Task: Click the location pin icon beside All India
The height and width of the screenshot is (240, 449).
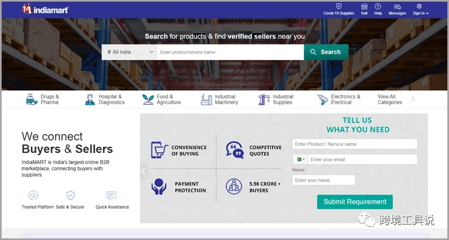Action: [109, 52]
